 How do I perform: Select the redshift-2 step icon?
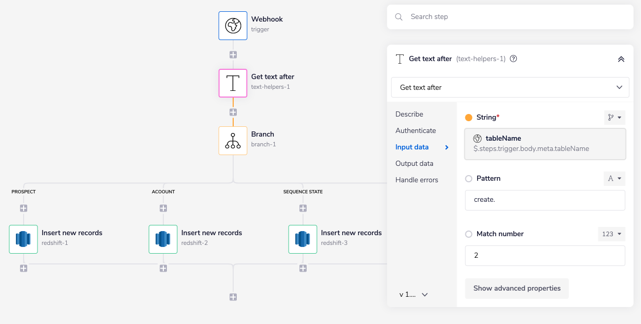click(163, 239)
